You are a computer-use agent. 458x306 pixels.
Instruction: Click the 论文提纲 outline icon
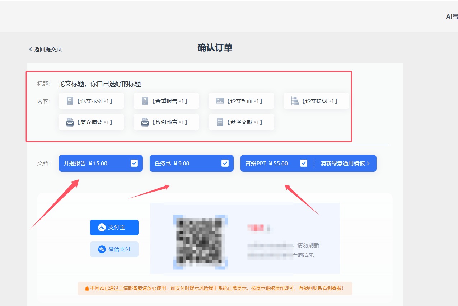pos(295,101)
